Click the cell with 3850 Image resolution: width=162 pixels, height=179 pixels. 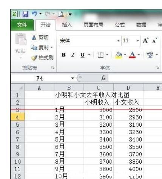[128, 161]
